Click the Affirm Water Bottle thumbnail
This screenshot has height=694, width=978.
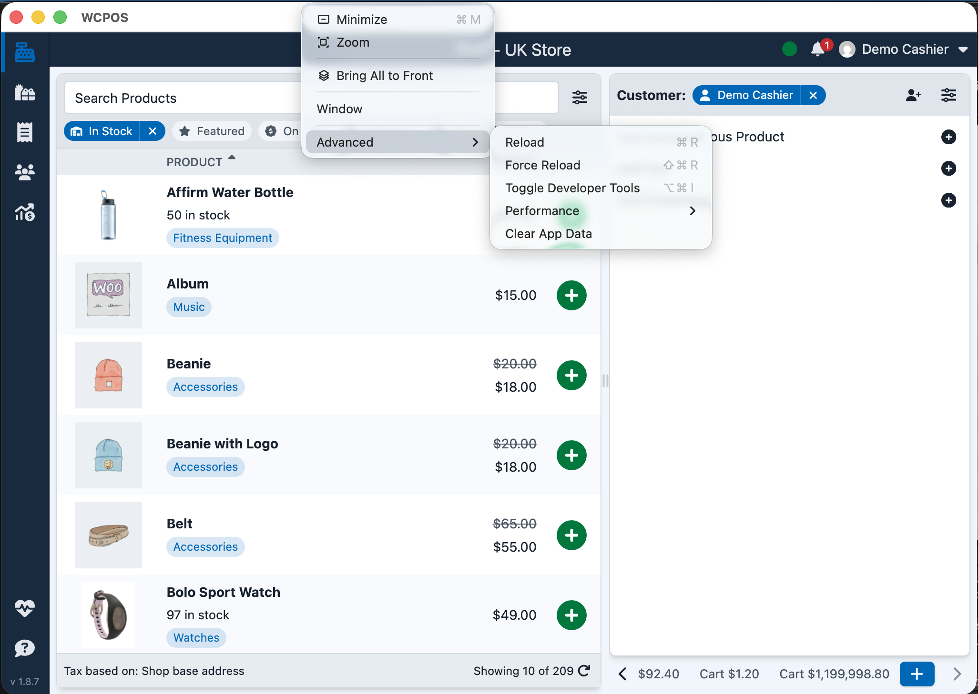[x=109, y=215]
